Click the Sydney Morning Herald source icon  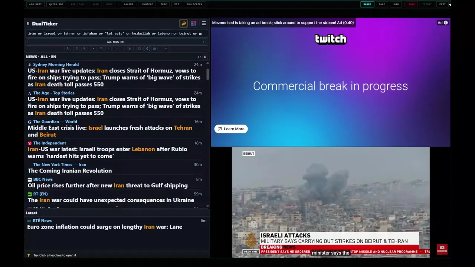pos(30,65)
